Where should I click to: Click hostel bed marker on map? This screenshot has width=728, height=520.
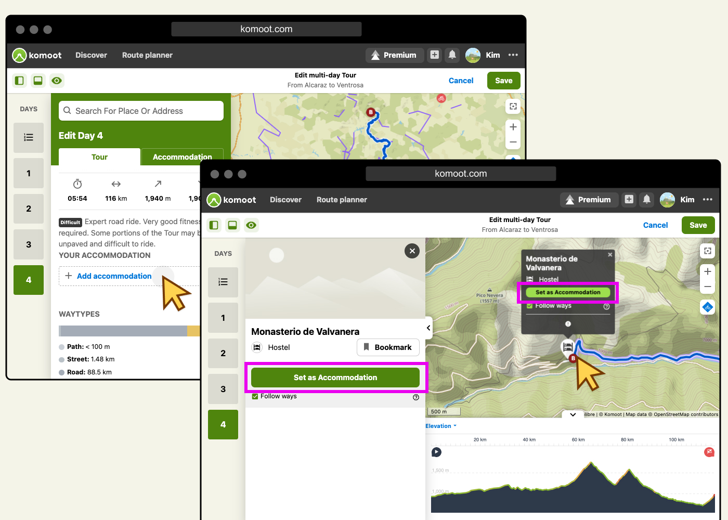pyautogui.click(x=568, y=346)
